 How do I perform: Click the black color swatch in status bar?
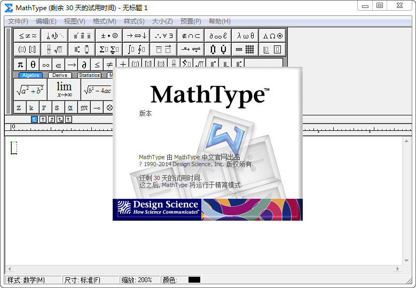point(194,280)
